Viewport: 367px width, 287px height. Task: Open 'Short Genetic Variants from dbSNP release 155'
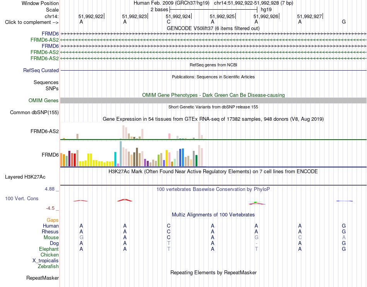(x=213, y=107)
